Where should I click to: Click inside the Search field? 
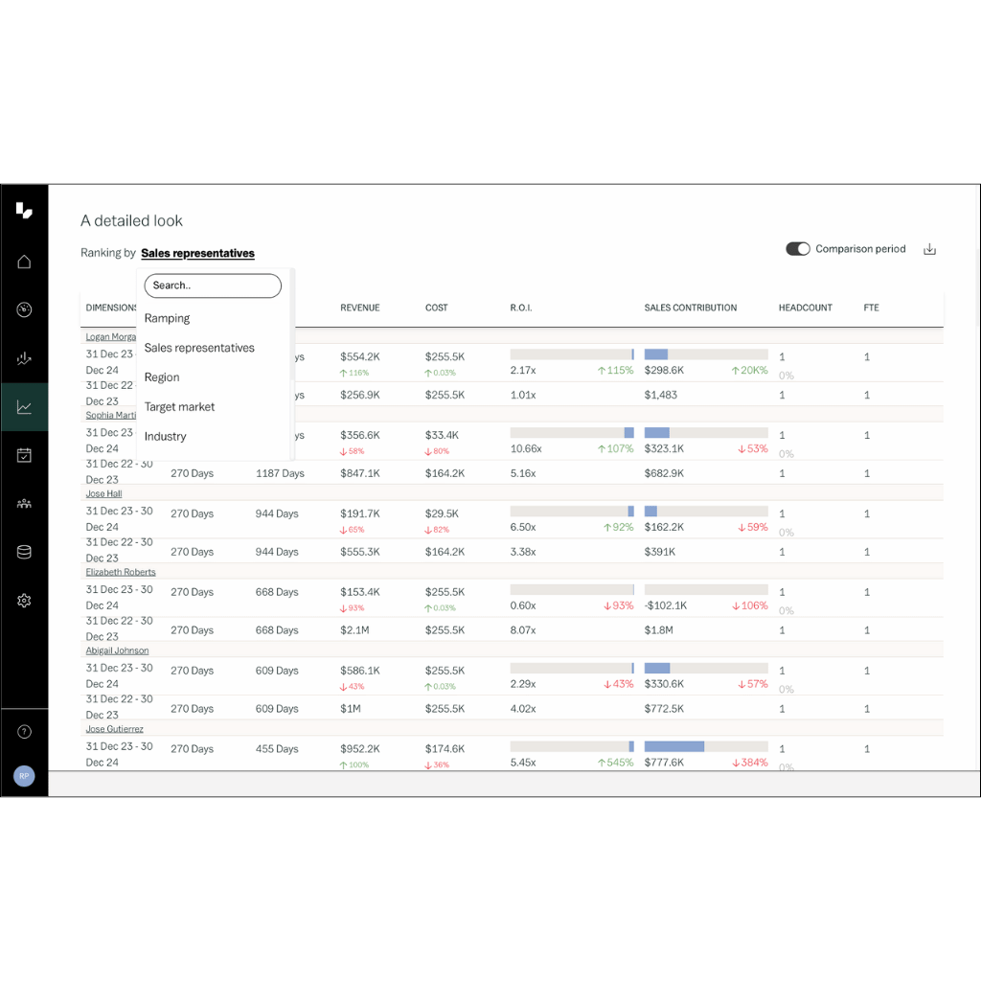(x=212, y=285)
